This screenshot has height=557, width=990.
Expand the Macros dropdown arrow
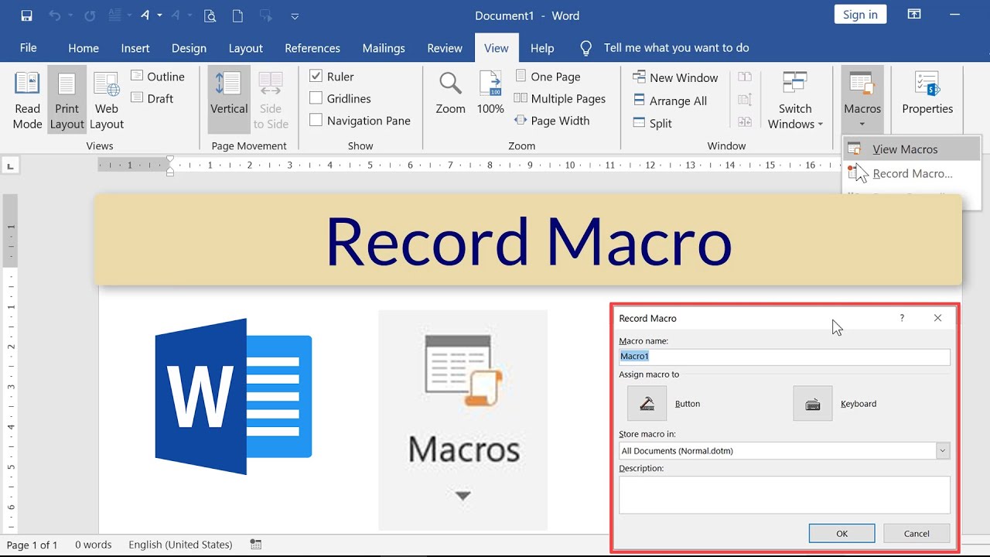coord(862,124)
